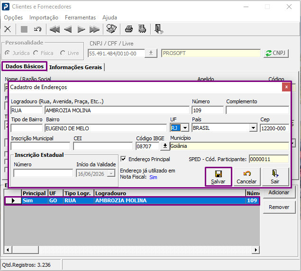This screenshot has height=271, width=301.
Task: Open the Ajuda menu
Action: [109, 18]
